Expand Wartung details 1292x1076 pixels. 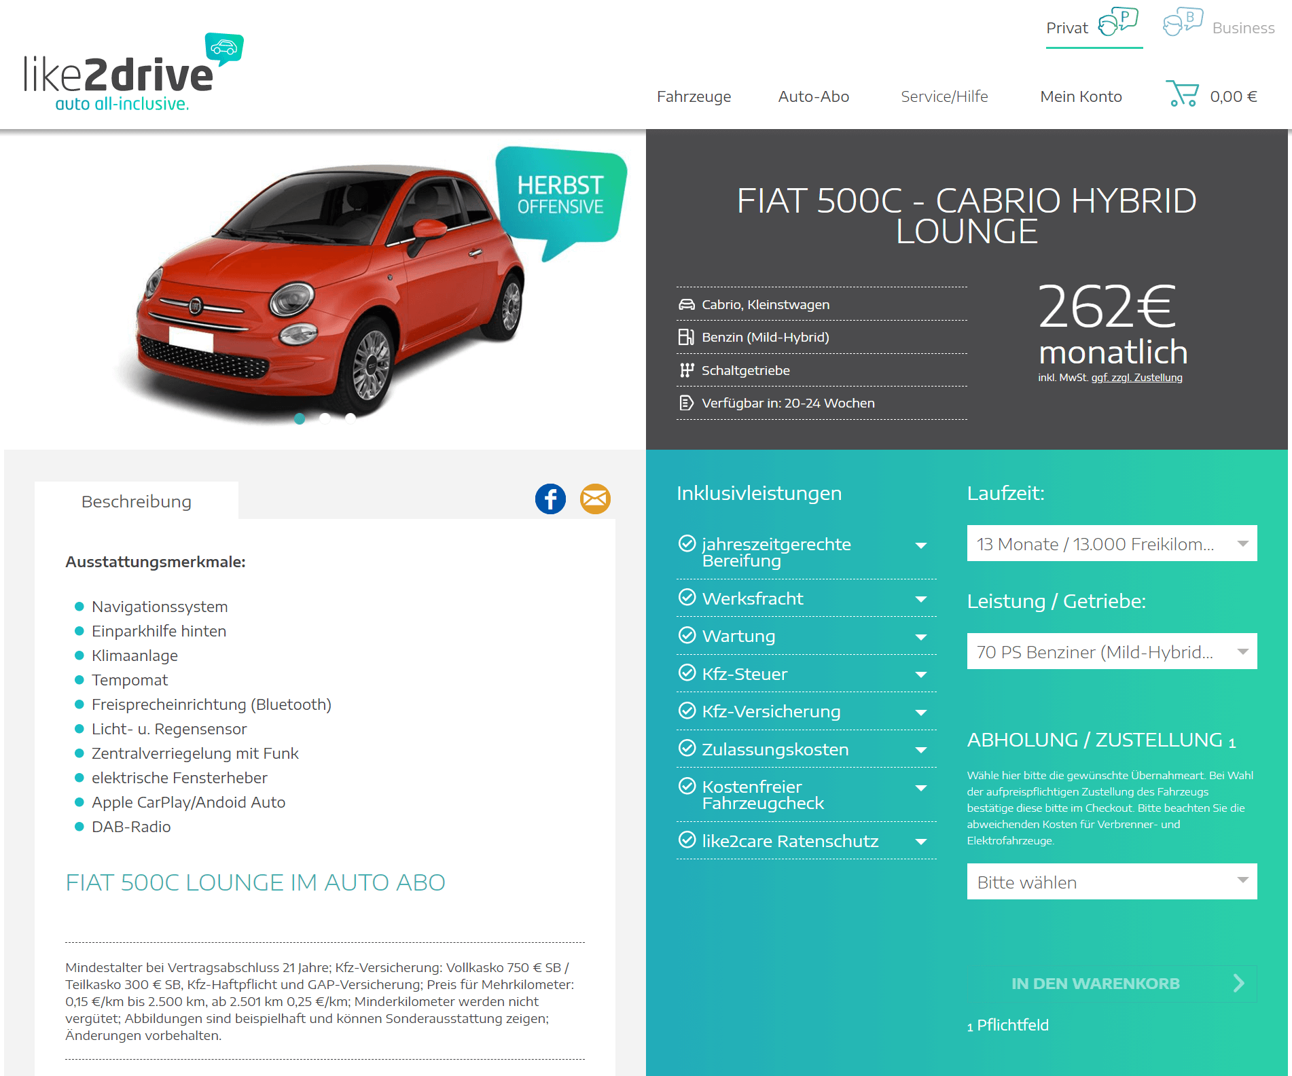(921, 637)
